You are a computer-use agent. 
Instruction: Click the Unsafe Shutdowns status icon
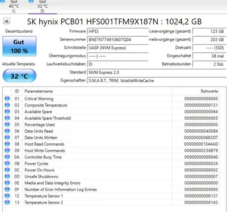point(7,176)
